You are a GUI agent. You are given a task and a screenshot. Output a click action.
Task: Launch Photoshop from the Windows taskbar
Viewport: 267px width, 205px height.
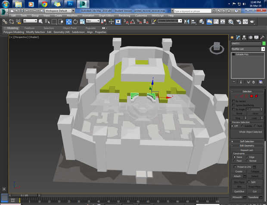70,4
